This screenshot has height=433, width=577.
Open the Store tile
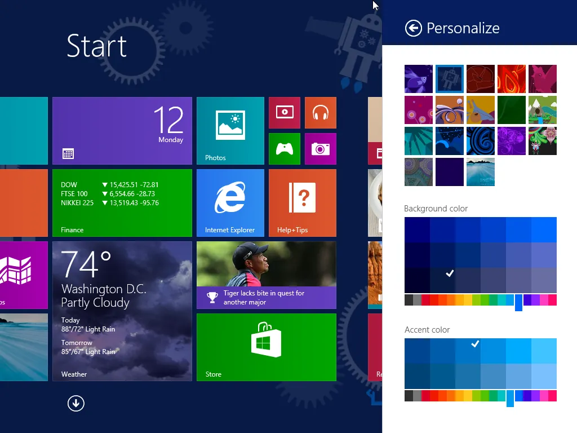pos(266,347)
